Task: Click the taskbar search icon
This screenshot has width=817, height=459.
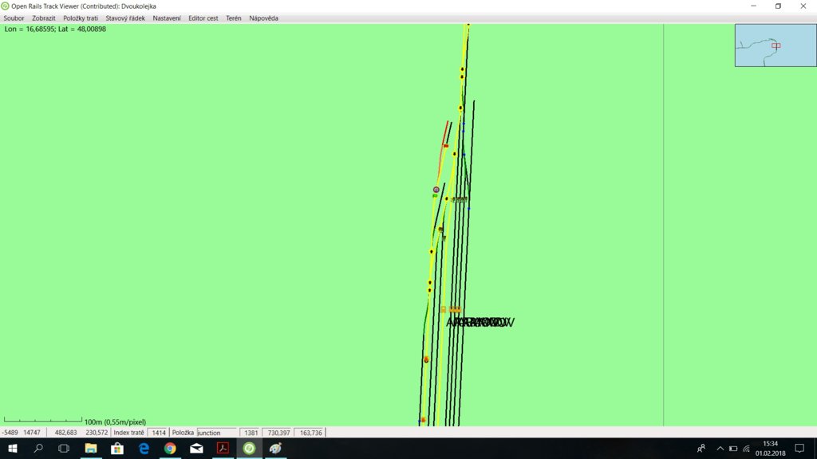Action: [38, 449]
